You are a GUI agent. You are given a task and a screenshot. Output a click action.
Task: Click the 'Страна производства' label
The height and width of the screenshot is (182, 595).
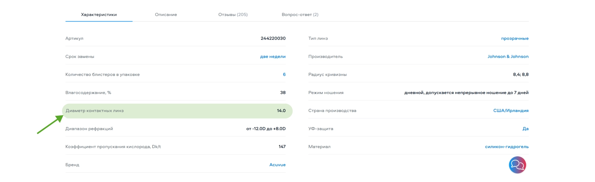coord(332,111)
